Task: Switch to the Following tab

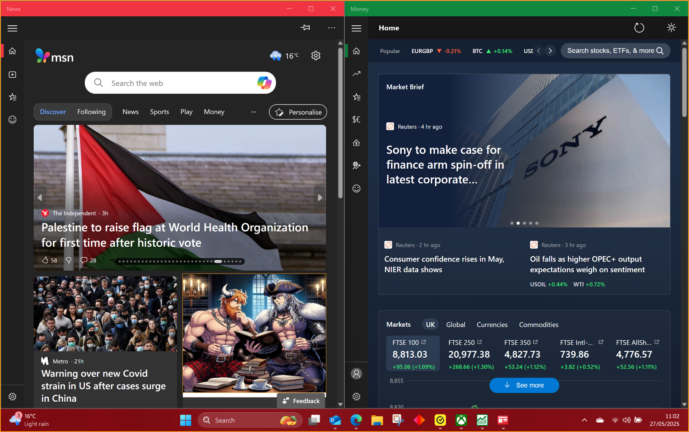Action: point(92,112)
